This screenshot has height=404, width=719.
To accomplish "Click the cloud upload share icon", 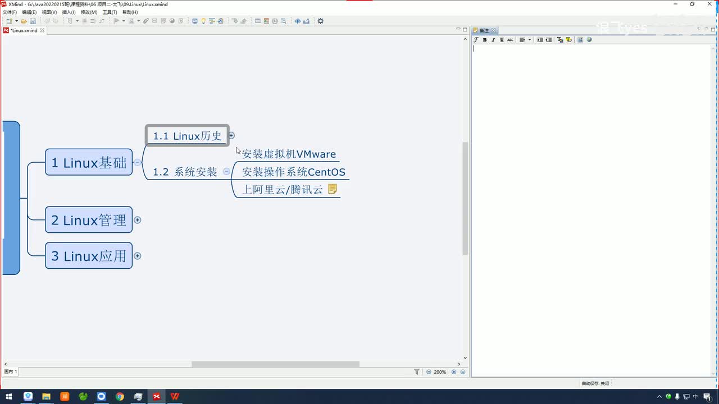I will [298, 21].
